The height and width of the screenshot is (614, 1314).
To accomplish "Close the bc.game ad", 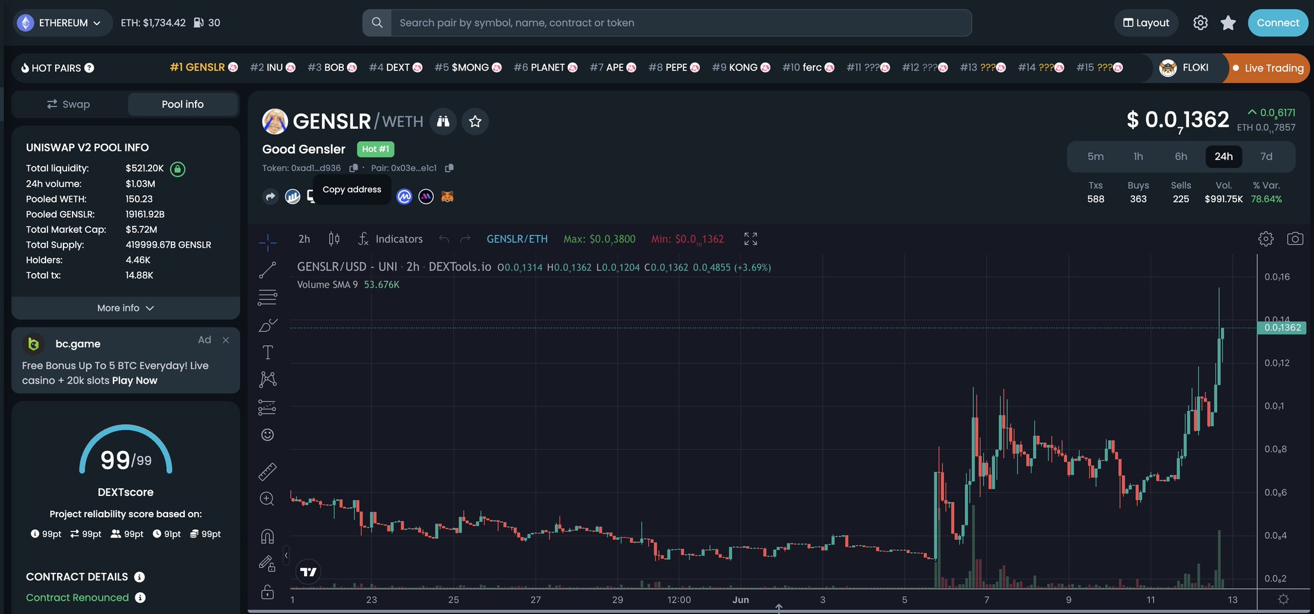I will pyautogui.click(x=226, y=340).
